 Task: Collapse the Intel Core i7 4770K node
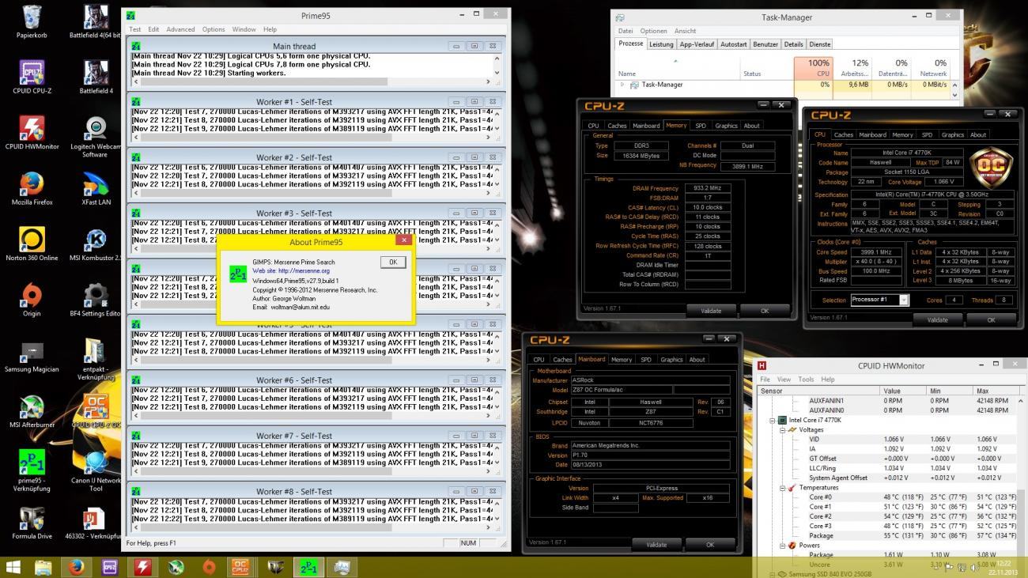773,420
